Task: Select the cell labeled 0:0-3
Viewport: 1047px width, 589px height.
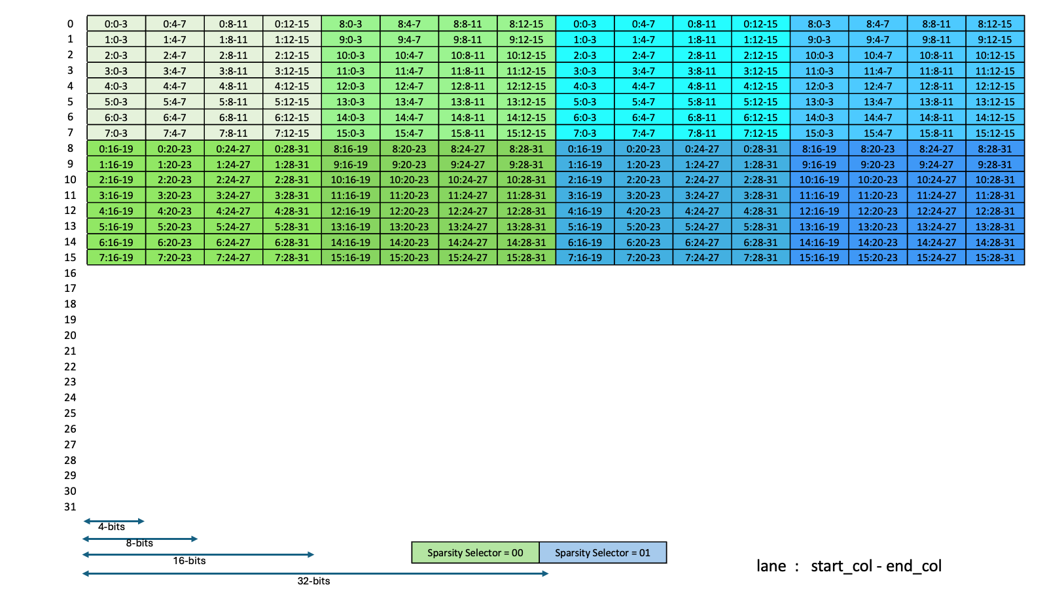Action: 115,23
